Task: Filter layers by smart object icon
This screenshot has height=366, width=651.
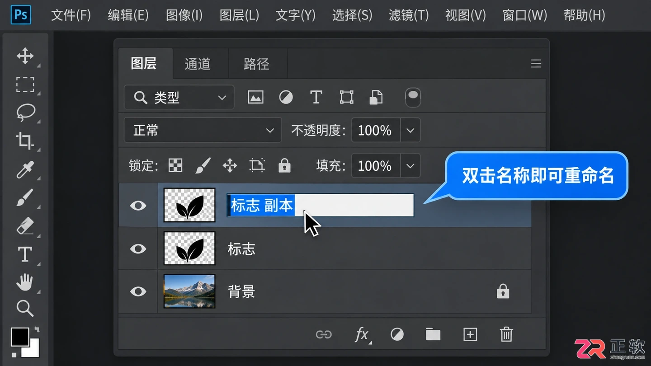Action: coord(376,97)
